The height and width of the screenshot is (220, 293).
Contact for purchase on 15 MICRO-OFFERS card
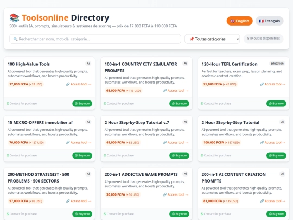click(22, 155)
